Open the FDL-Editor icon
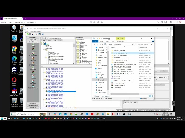The height and width of the screenshot is (138, 185). pos(33,72)
